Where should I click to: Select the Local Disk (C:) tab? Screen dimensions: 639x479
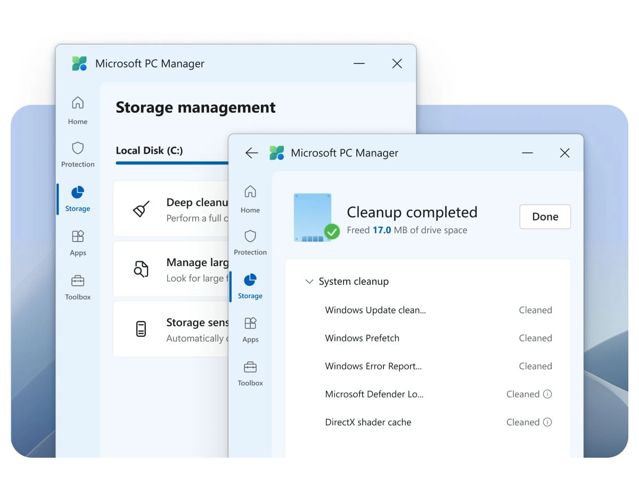click(x=150, y=151)
